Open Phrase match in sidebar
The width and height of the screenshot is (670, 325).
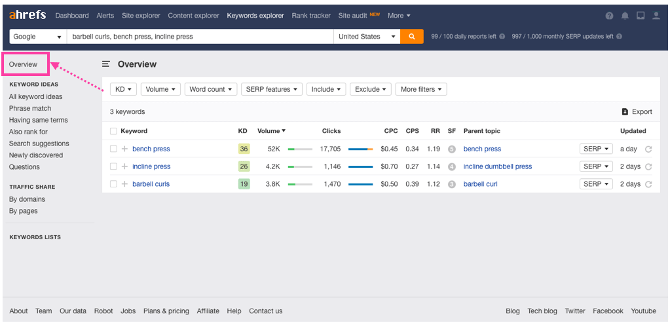(x=30, y=108)
